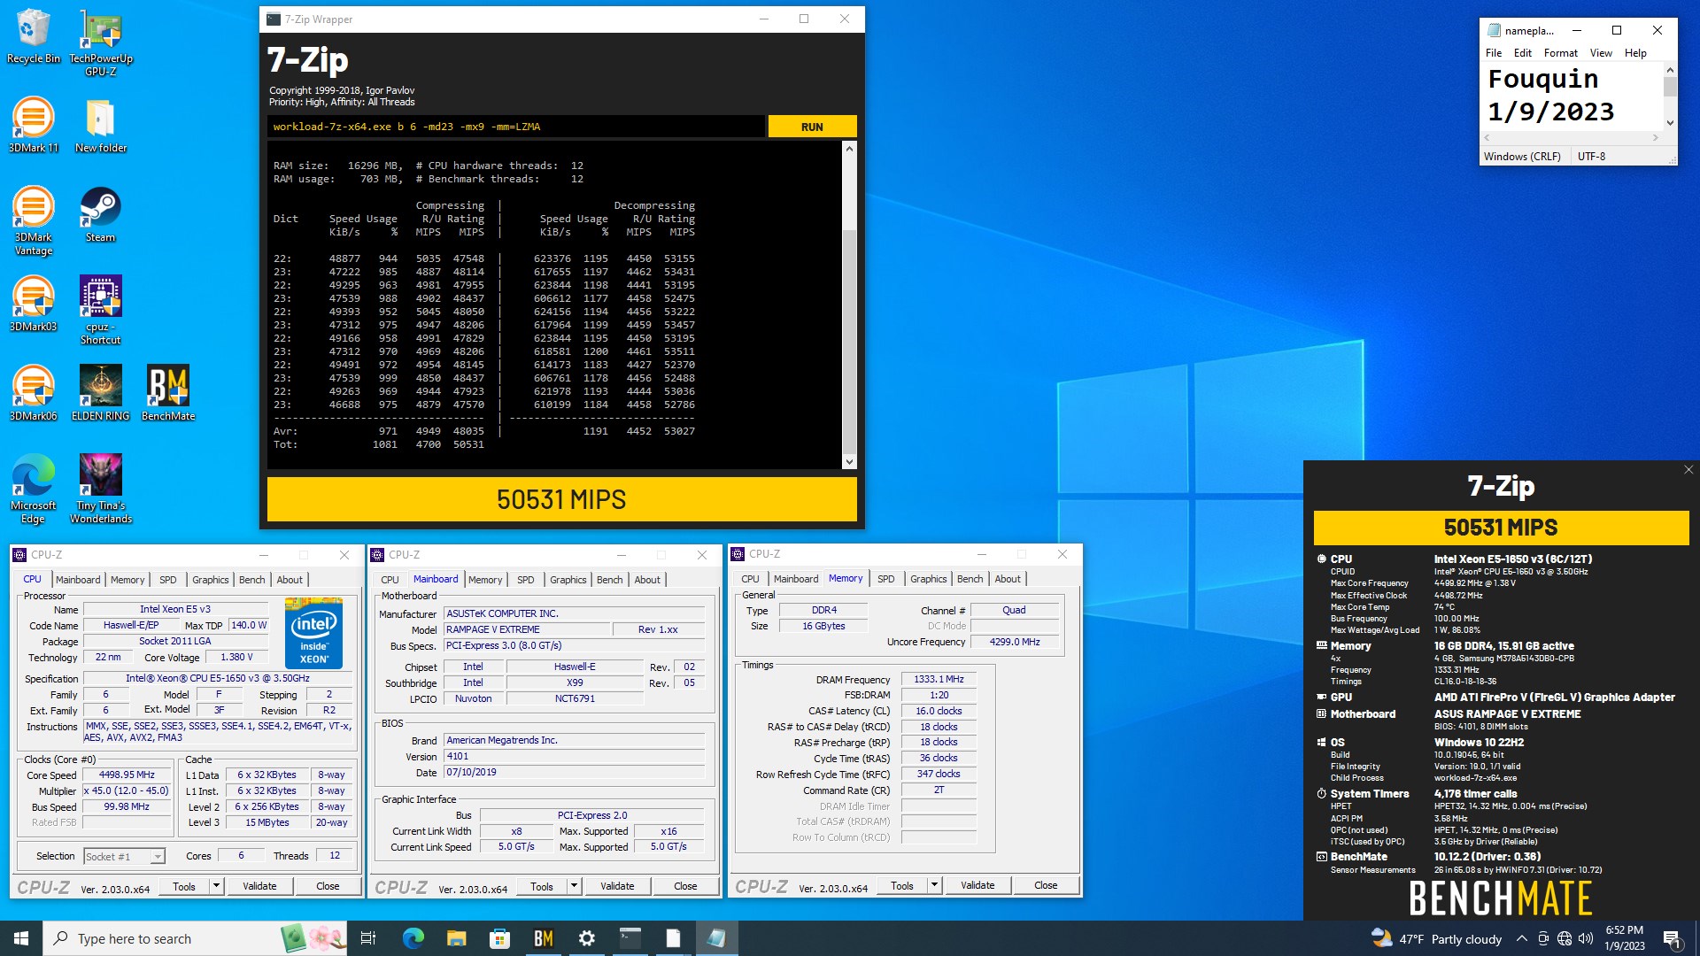
Task: Expand Tools dropdown arrow in right CPU-Z window
Action: pos(934,885)
